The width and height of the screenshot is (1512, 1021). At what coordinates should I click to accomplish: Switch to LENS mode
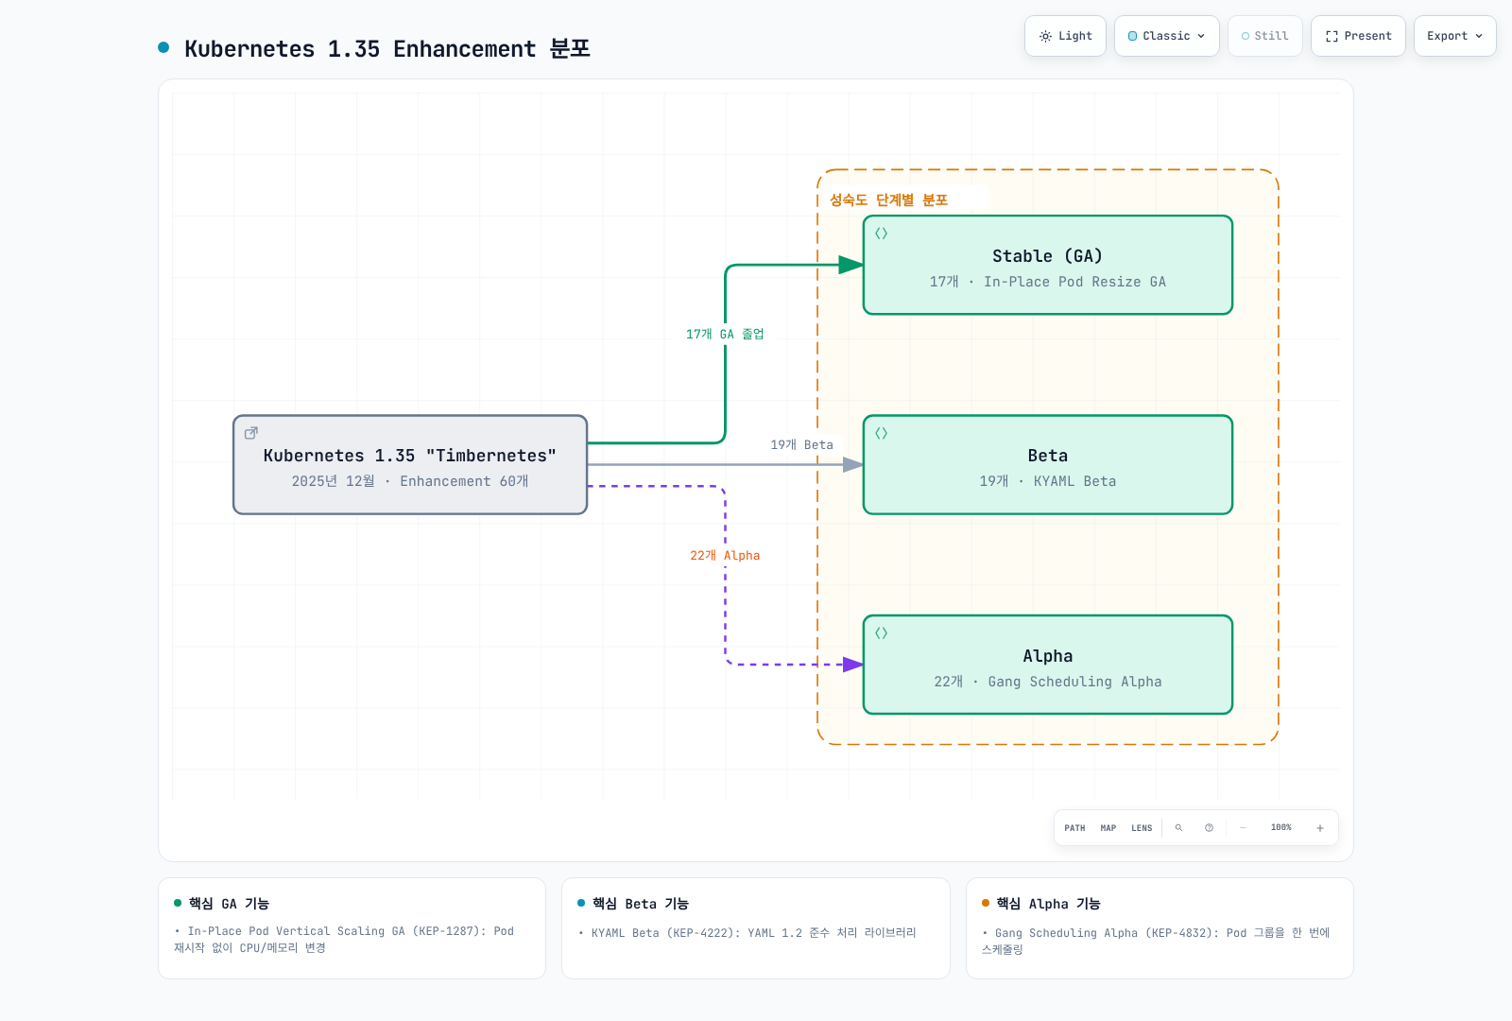1142,828
